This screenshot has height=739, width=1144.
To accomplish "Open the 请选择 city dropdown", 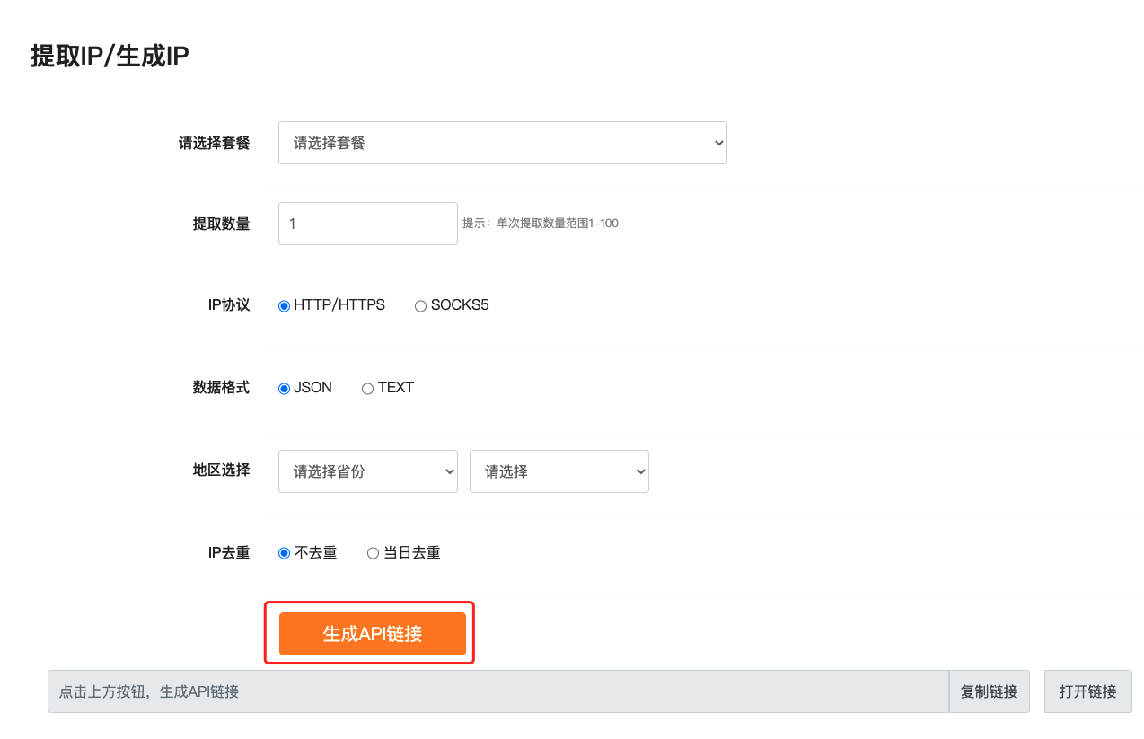I will (x=559, y=471).
